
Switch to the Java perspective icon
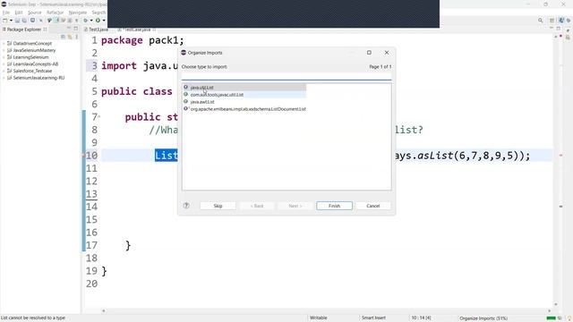561,21
